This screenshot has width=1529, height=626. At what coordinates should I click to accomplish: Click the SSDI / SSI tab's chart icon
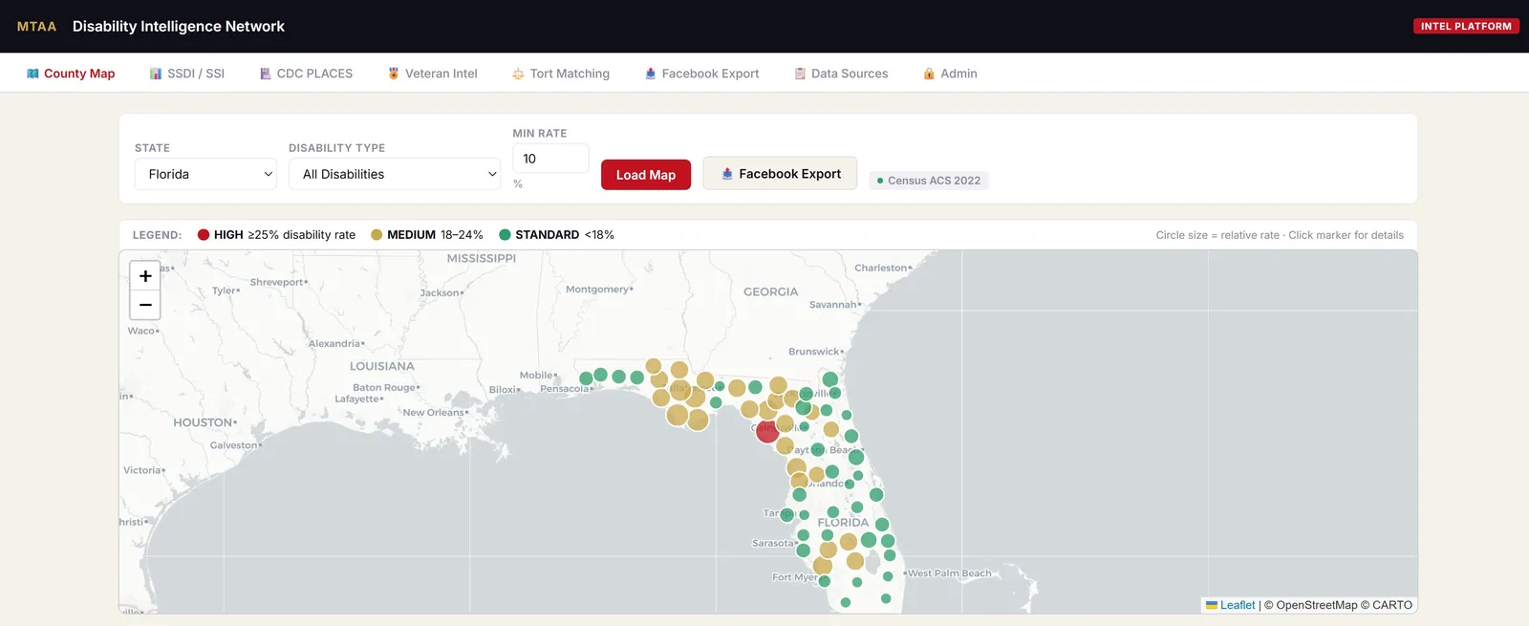156,74
